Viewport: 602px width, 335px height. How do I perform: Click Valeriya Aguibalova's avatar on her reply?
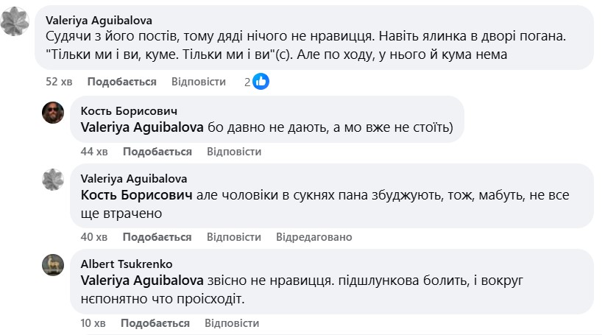coord(53,180)
